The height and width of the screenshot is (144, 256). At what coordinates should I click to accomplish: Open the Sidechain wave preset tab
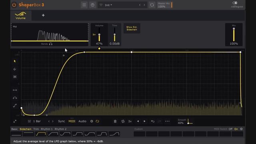[26, 129]
